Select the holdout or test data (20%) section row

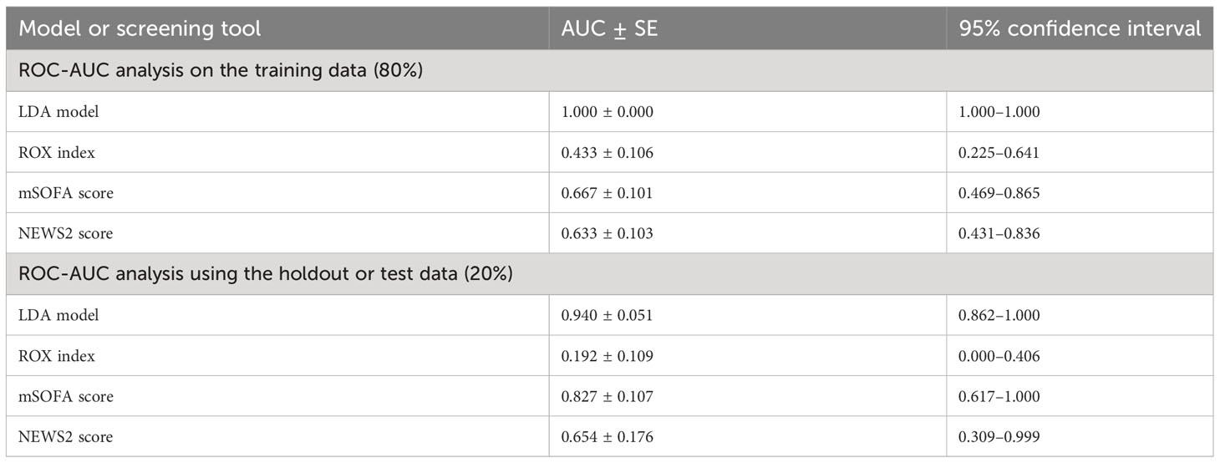point(610,274)
